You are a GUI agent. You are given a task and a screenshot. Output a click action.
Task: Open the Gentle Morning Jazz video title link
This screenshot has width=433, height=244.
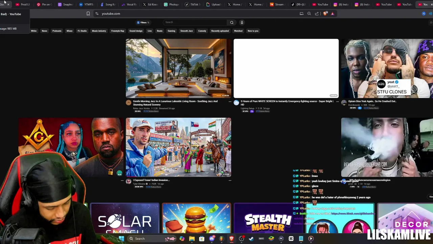[x=175, y=103]
